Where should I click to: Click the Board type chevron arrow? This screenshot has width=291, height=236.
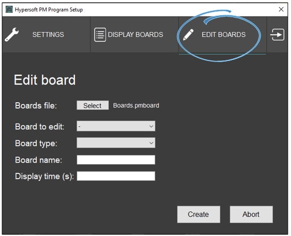151,143
